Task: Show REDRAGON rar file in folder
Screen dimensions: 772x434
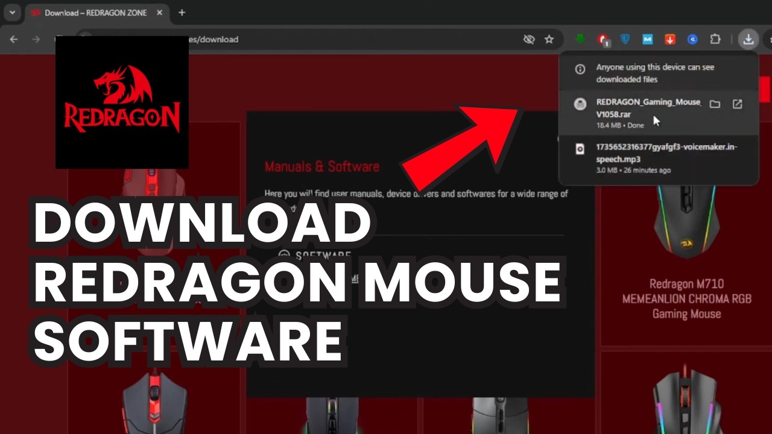Action: pyautogui.click(x=715, y=104)
